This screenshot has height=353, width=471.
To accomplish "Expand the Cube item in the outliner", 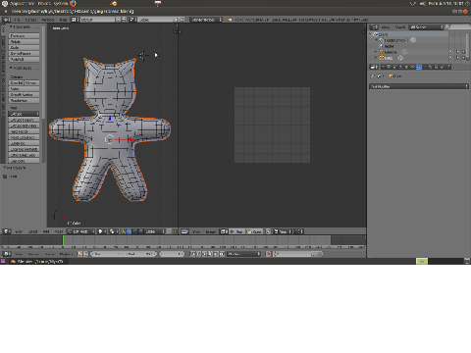I will coord(376,58).
